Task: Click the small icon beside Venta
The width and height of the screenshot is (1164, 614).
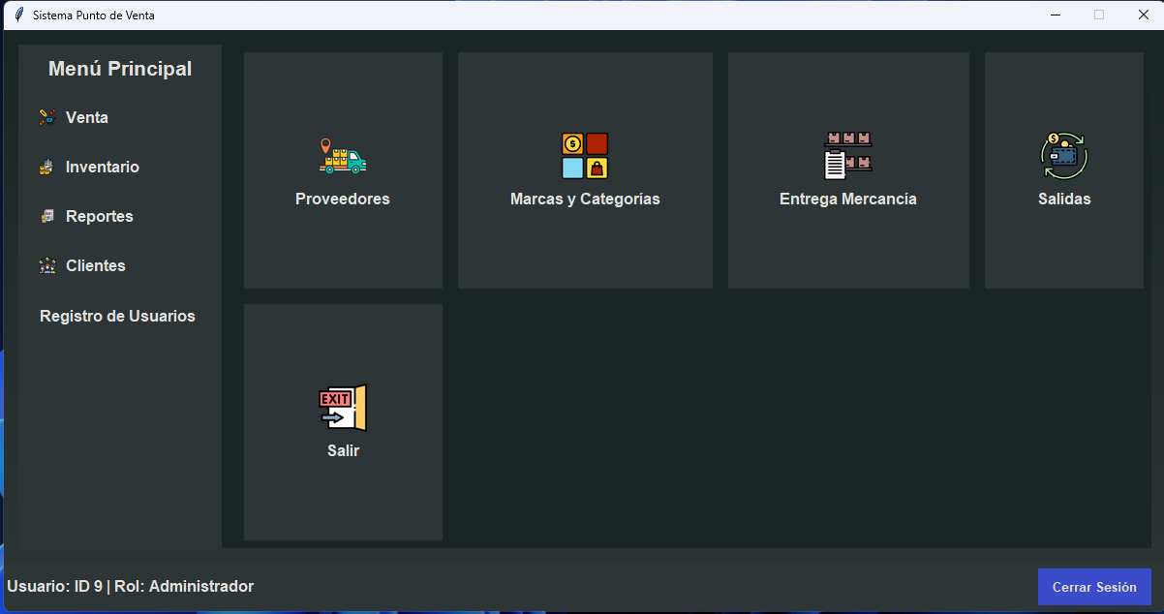Action: coord(46,117)
